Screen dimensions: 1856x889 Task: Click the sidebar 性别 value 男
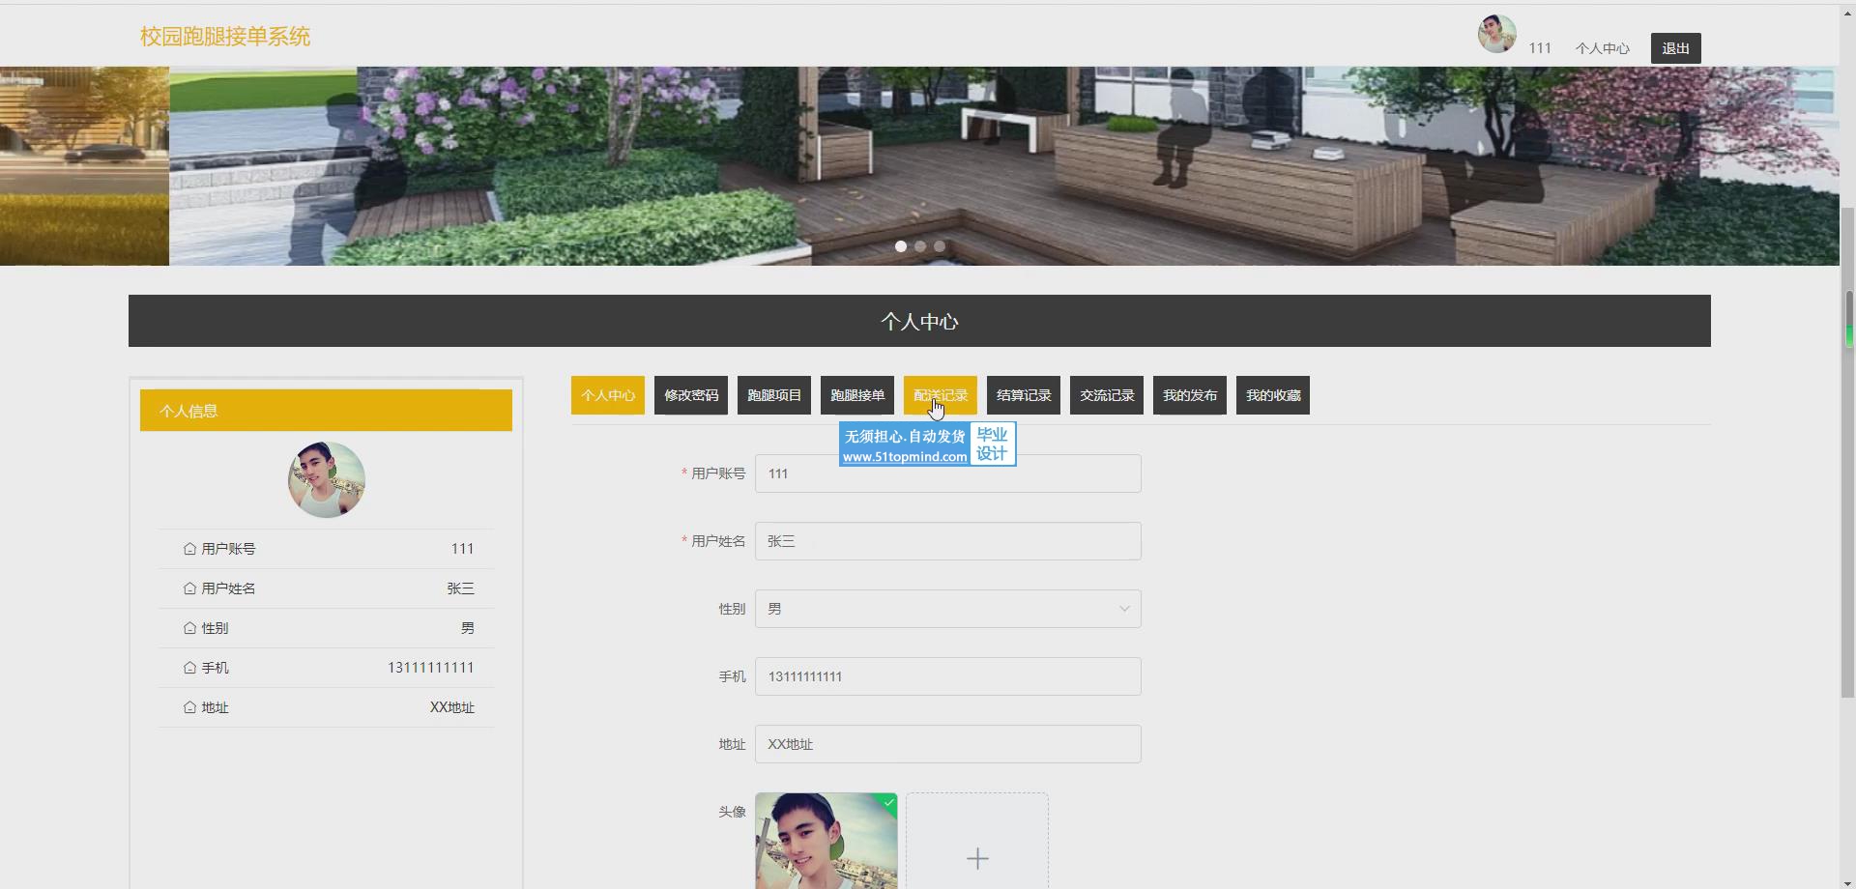tap(468, 628)
